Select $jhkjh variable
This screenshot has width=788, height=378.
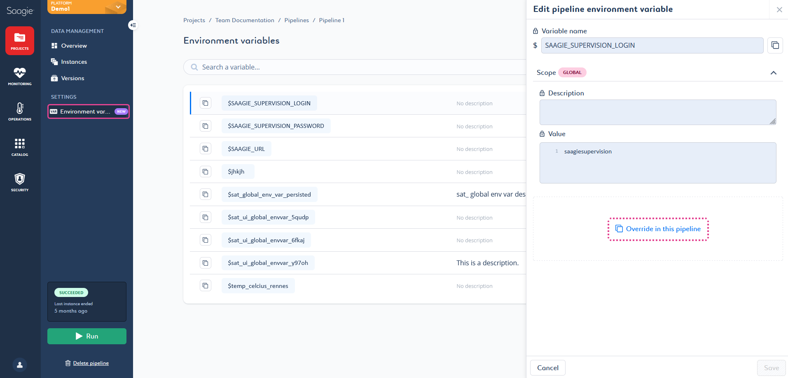tap(238, 172)
